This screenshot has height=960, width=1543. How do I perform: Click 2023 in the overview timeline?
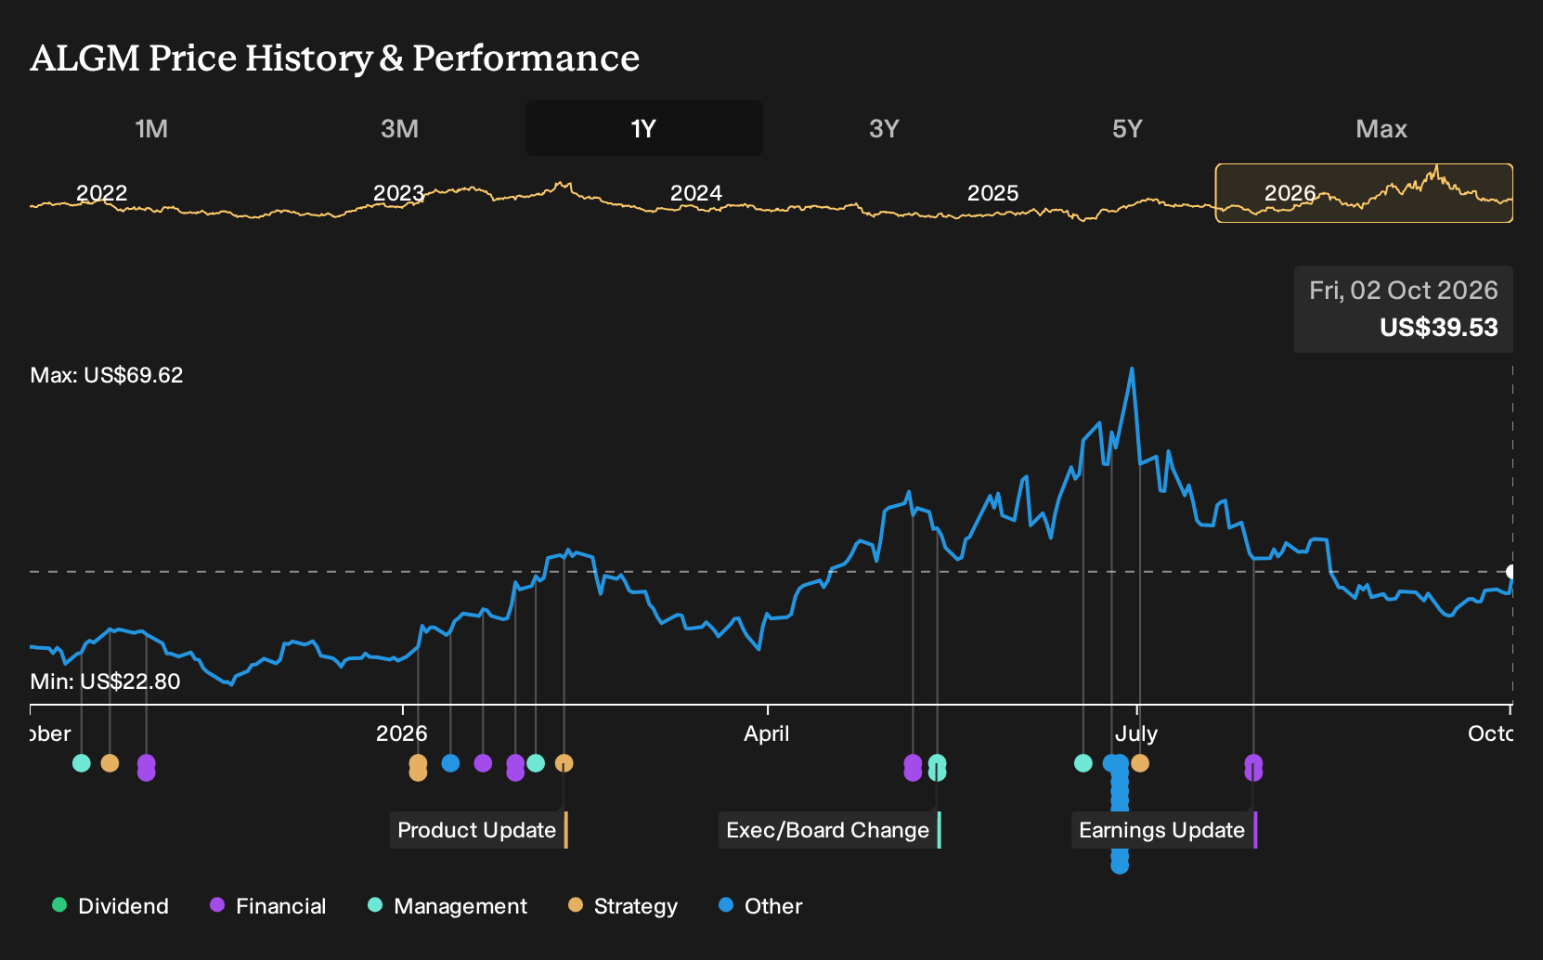398,193
